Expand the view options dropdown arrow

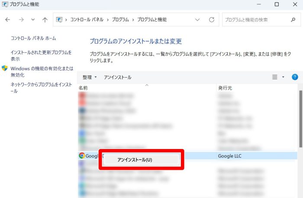pos(283,77)
